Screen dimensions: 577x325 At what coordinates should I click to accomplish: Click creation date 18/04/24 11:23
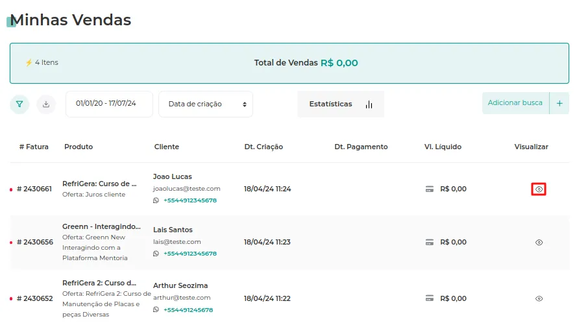267,242
